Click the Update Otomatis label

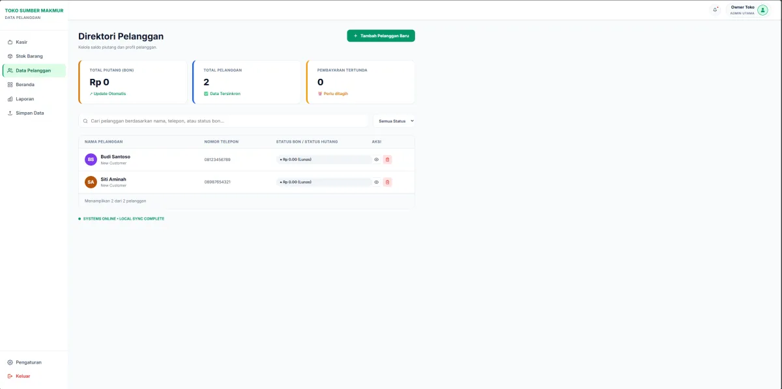(x=108, y=94)
